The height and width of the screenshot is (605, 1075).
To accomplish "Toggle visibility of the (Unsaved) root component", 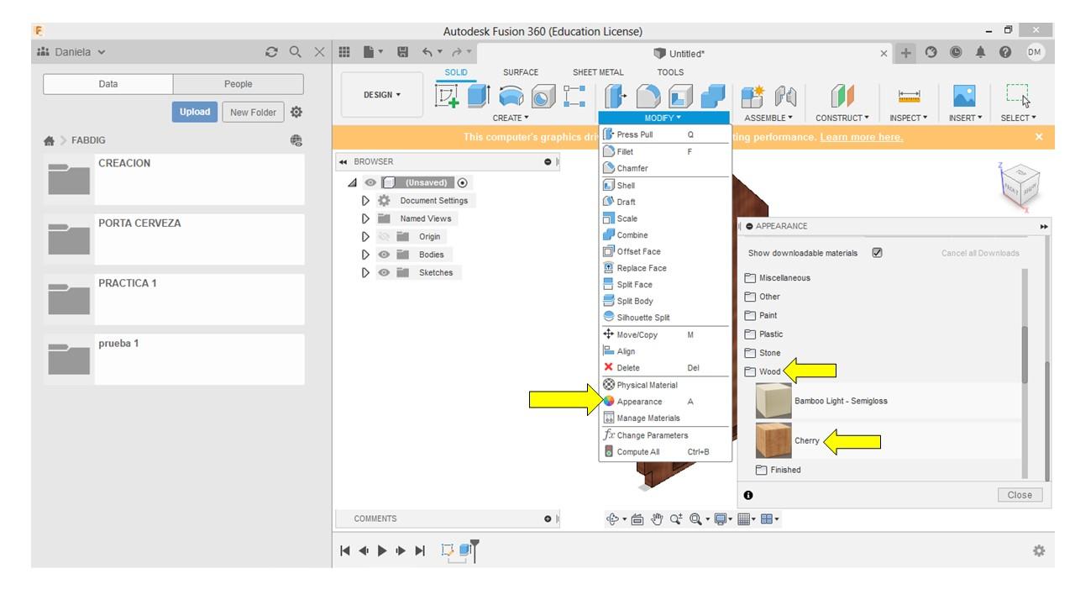I will pyautogui.click(x=370, y=182).
